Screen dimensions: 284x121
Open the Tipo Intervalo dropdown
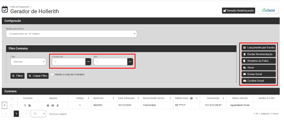coord(28,62)
